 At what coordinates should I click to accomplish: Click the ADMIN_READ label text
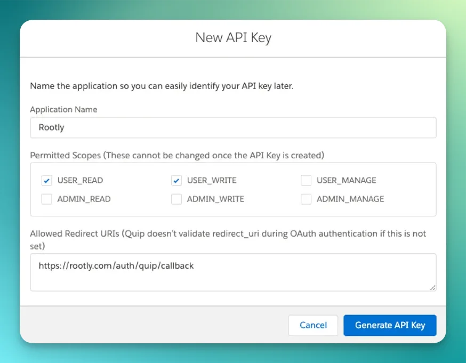coord(84,199)
